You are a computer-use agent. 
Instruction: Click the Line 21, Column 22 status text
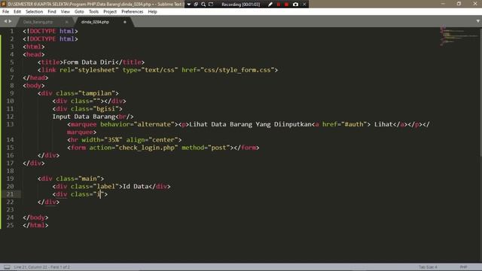click(42, 267)
